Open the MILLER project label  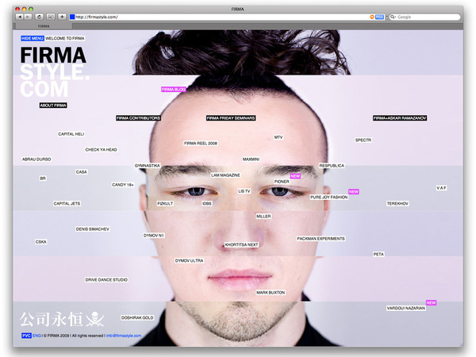(263, 216)
